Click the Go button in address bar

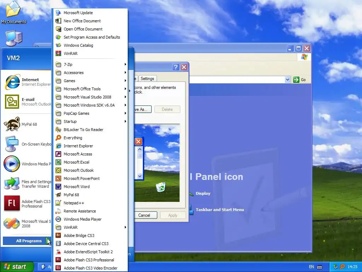pos(299,80)
